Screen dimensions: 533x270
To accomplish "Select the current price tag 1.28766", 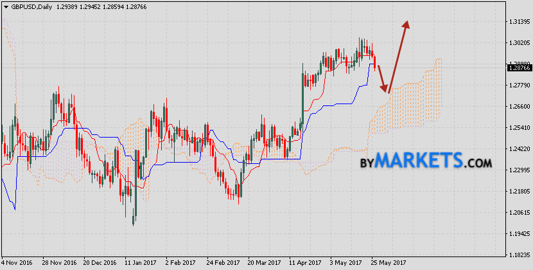I will coord(518,67).
